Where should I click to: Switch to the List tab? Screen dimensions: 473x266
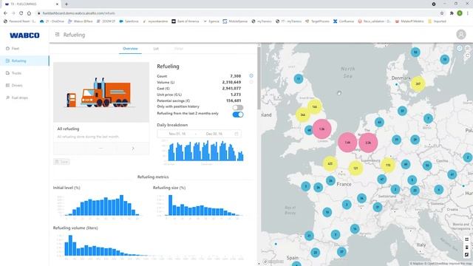(x=156, y=49)
